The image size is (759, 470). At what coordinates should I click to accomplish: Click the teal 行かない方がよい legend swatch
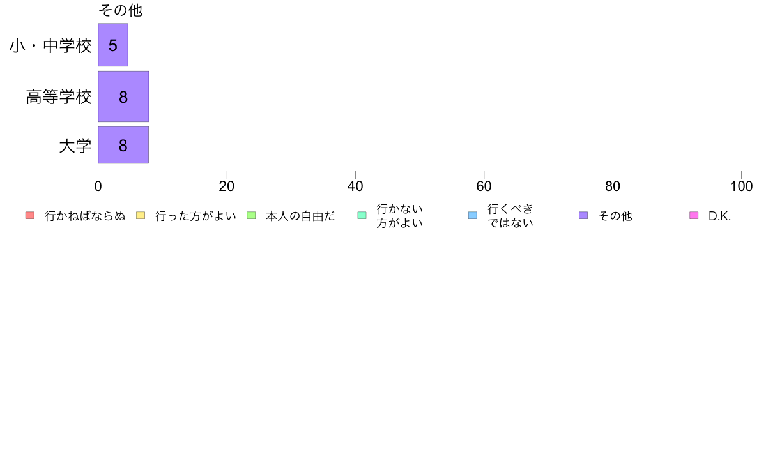point(362,215)
